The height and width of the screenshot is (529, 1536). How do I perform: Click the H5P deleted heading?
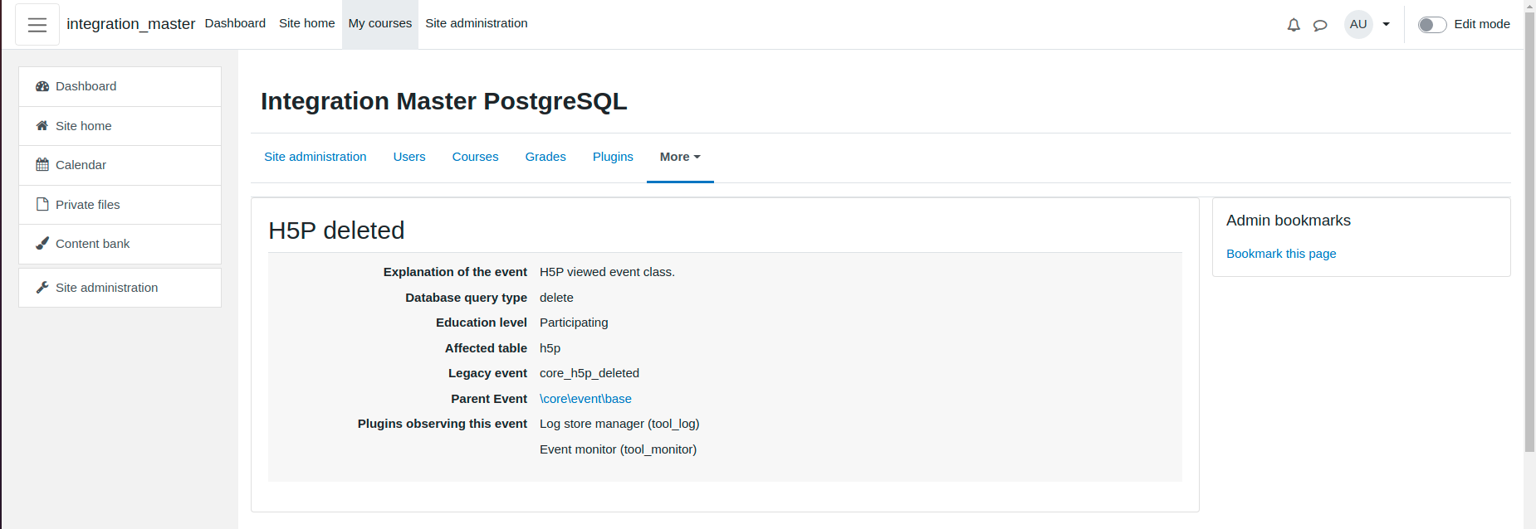point(336,231)
